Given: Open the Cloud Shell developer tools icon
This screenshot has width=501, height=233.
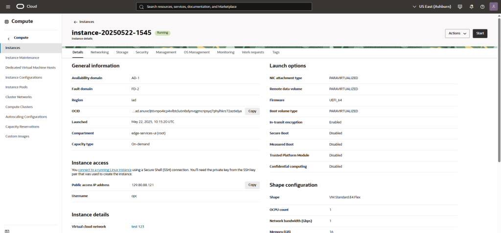Looking at the screenshot, I should tap(460, 6).
